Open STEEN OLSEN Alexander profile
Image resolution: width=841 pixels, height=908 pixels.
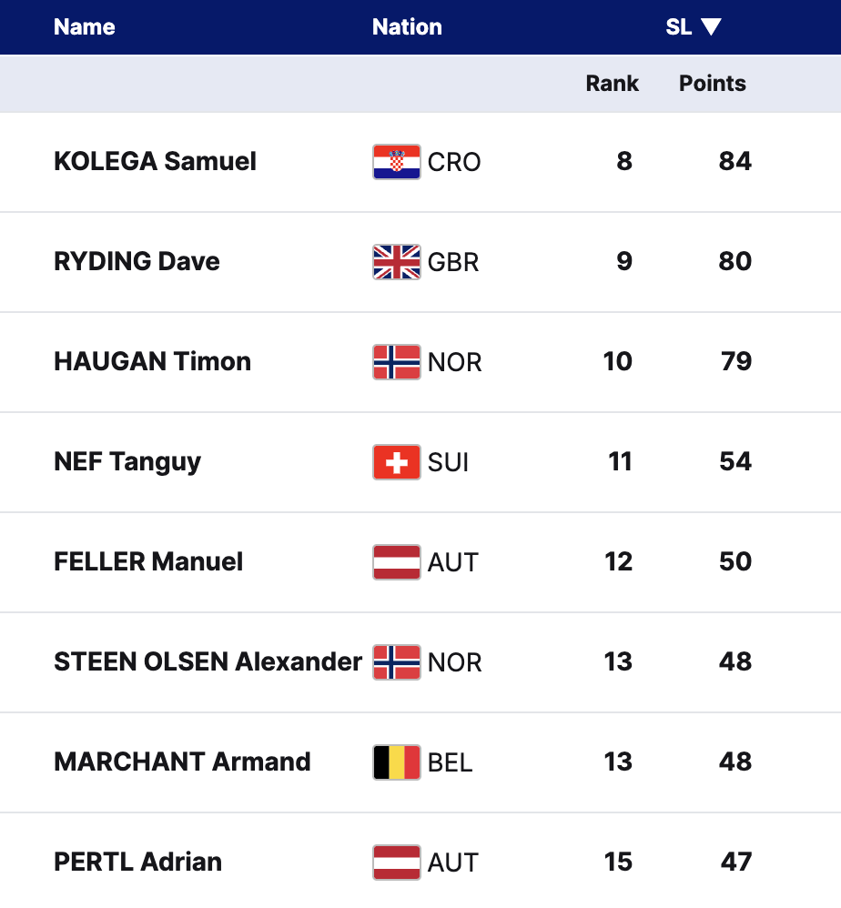(x=208, y=662)
